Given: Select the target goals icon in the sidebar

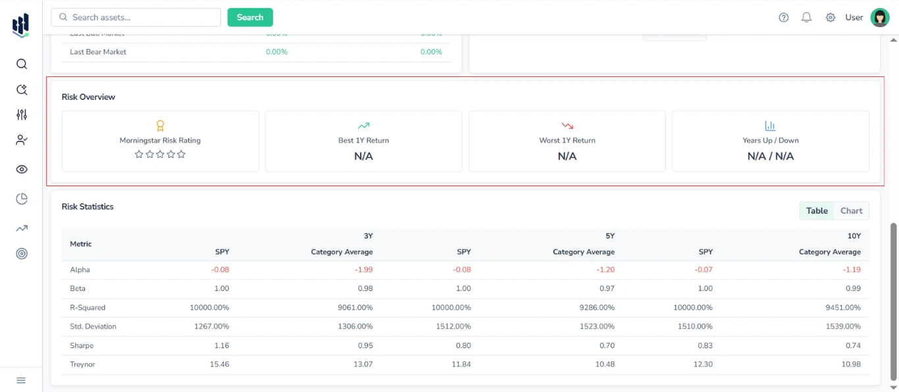Looking at the screenshot, I should [21, 253].
